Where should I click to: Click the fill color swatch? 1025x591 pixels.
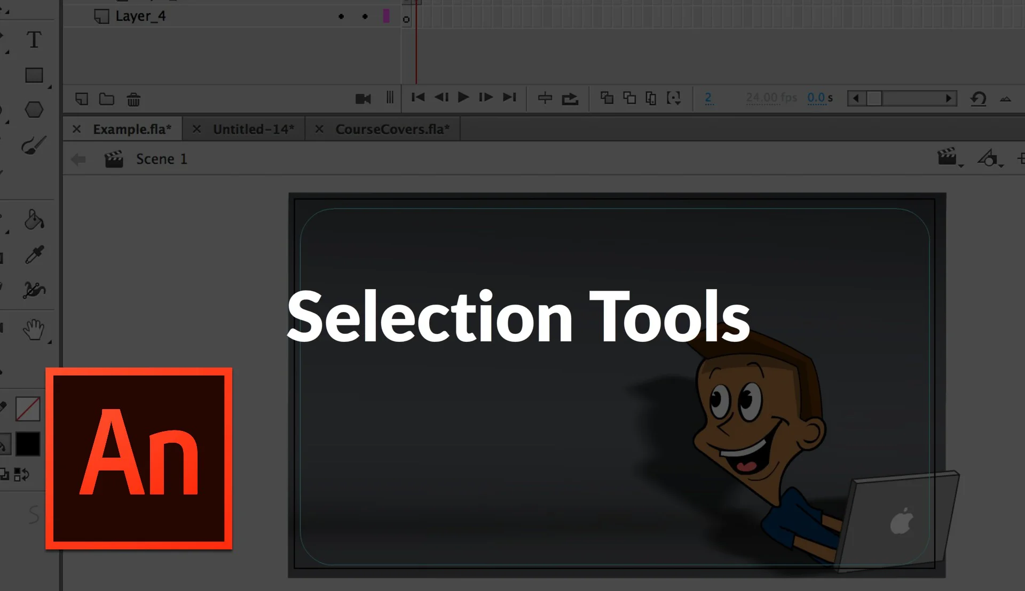[x=27, y=444]
